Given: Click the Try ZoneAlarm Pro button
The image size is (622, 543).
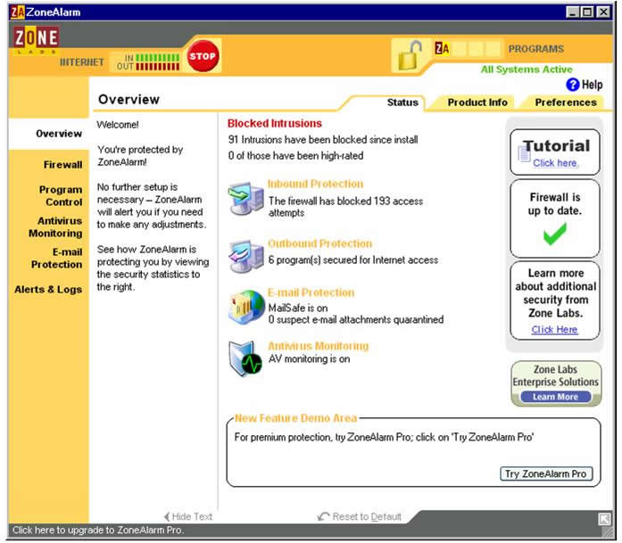Looking at the screenshot, I should [x=546, y=473].
